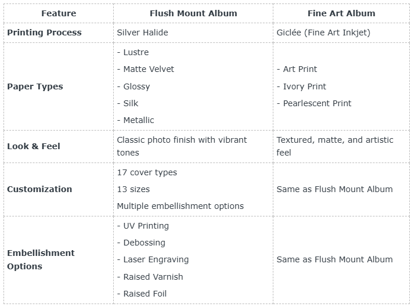Image resolution: width=415 pixels, height=307 pixels.
Task: Click the UV Printing entry
Action: (143, 226)
